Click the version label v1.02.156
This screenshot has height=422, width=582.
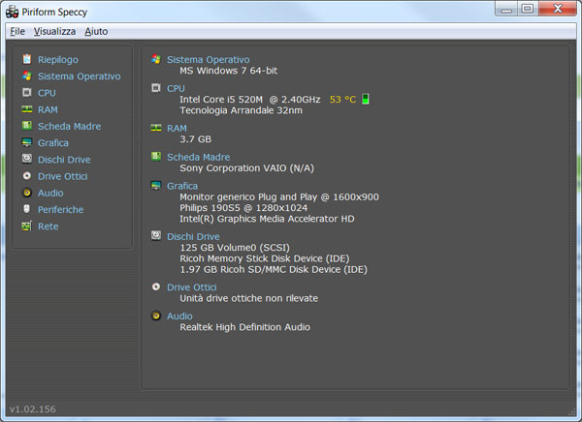tap(33, 409)
